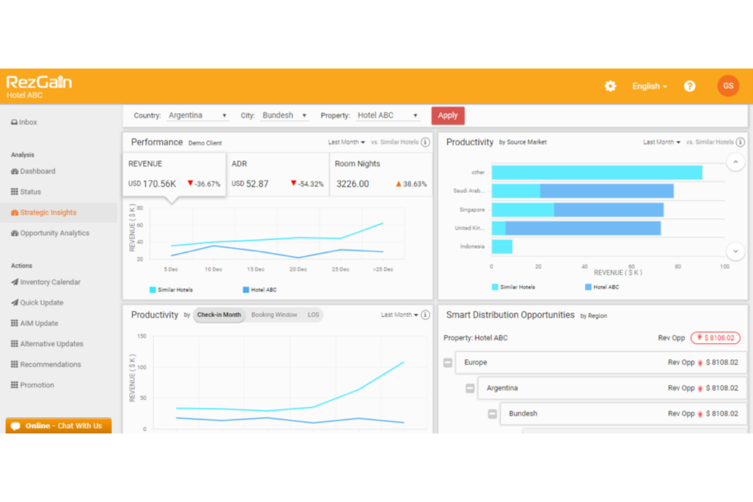The image size is (753, 502).
Task: Open the settings gear in the top bar
Action: pos(610,86)
